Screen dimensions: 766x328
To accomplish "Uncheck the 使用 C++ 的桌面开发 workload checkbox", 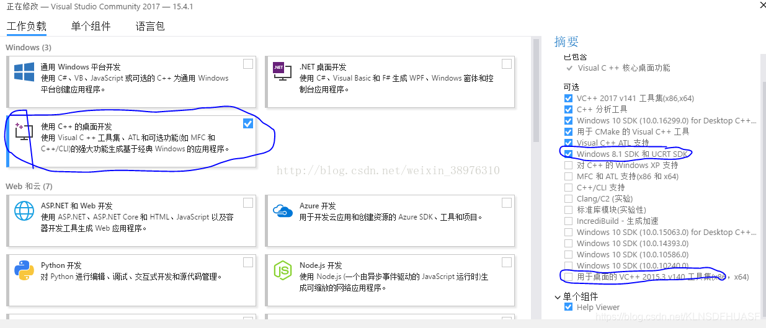I will 248,123.
